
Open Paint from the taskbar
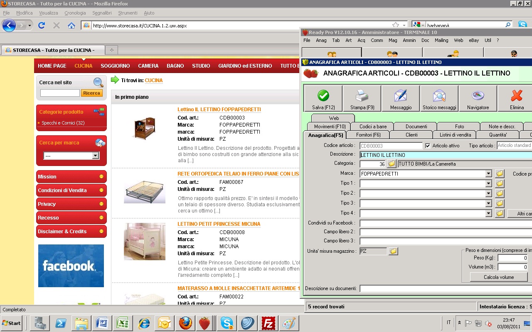289,323
